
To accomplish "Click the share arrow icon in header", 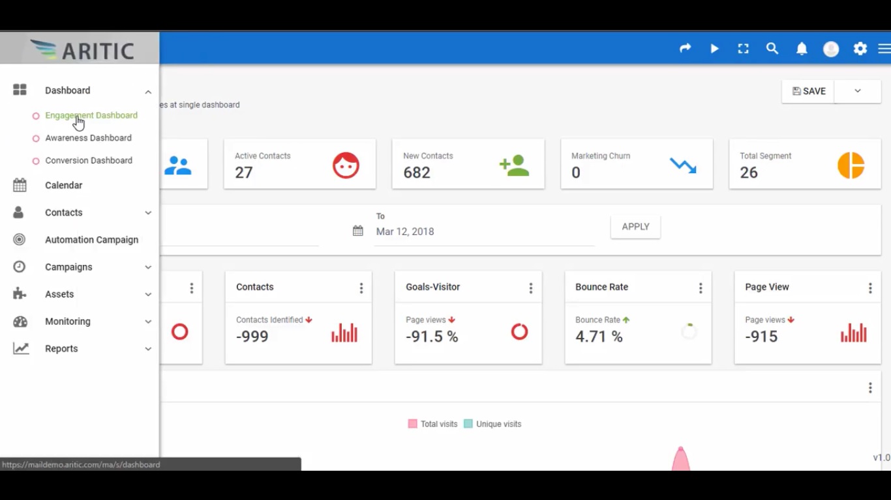I will pos(685,49).
